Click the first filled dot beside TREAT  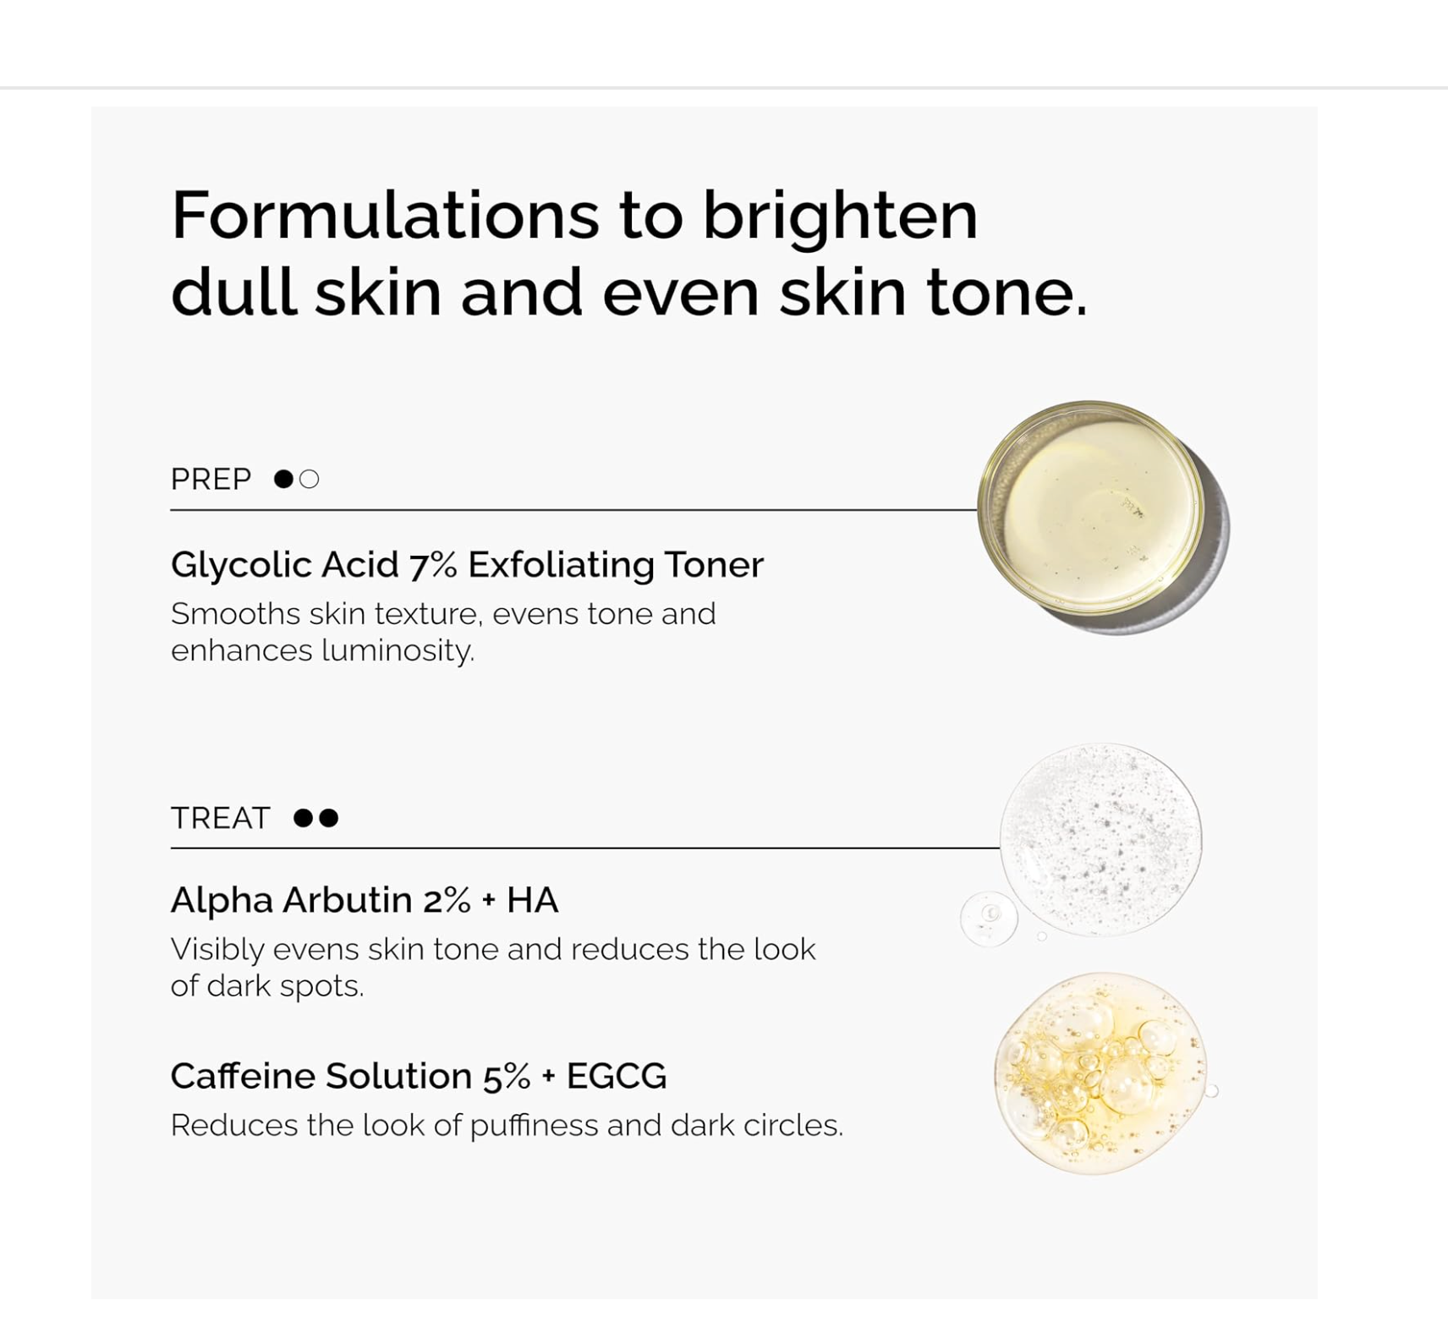click(303, 818)
